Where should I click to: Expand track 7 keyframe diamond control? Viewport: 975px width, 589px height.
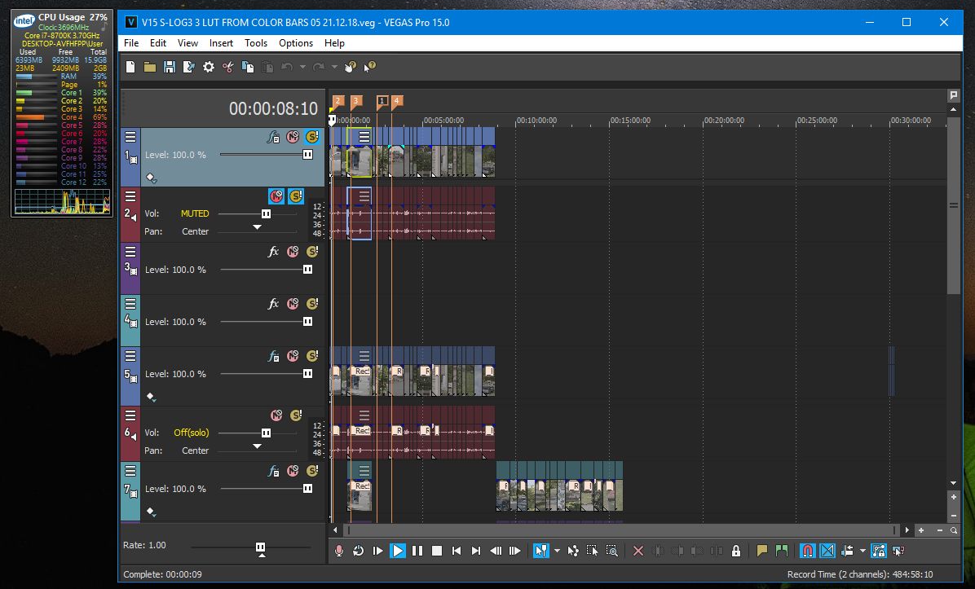151,512
